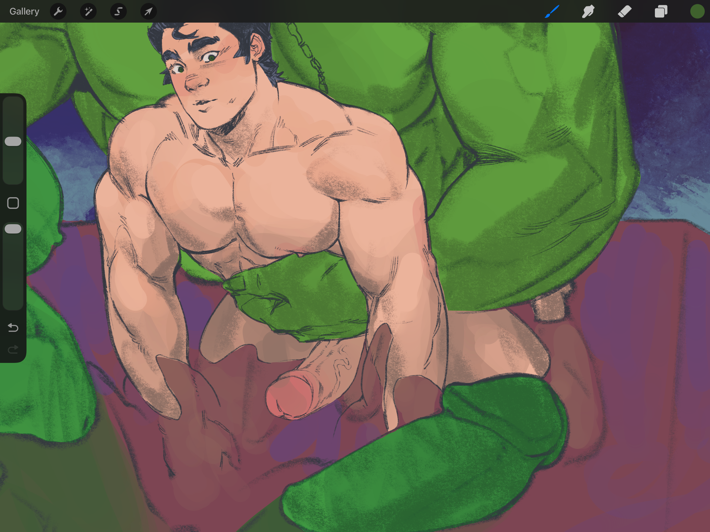This screenshot has height=532, width=710.
Task: Open the Actions wrench menu
Action: point(58,11)
